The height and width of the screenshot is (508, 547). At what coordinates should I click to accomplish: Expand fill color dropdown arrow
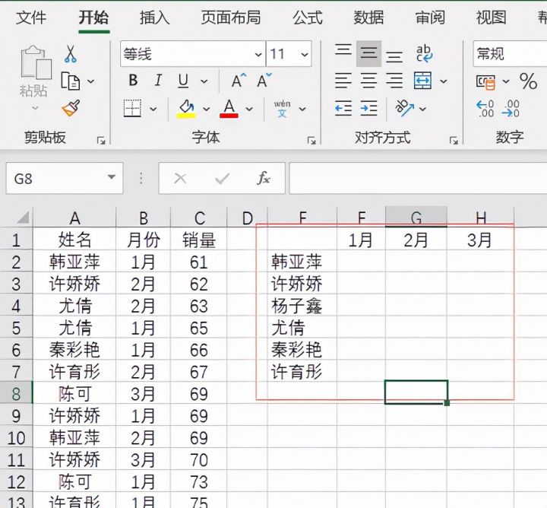tap(207, 109)
